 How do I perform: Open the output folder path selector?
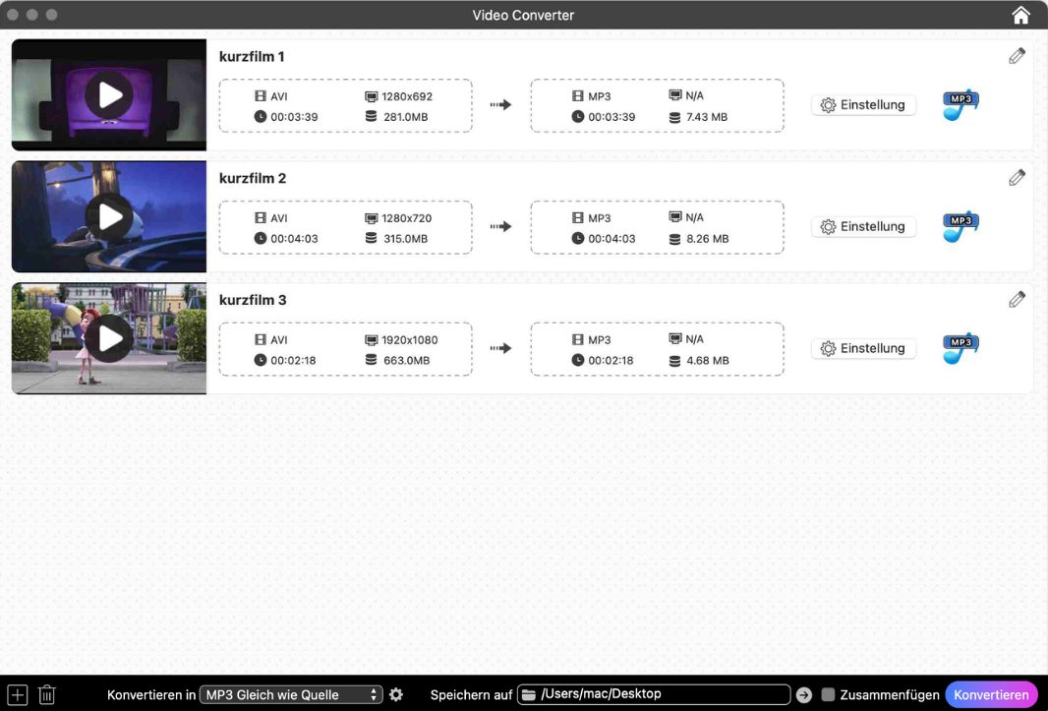(x=654, y=693)
